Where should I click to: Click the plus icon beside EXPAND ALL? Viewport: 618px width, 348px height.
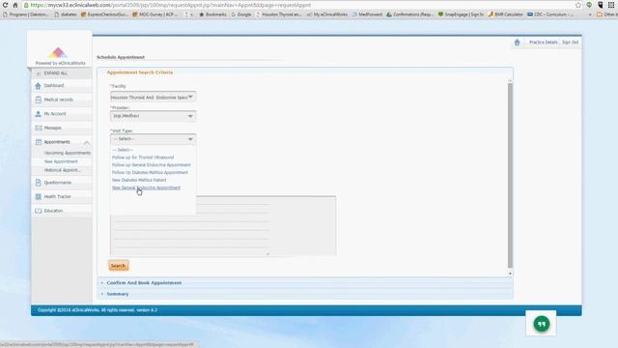(39, 73)
